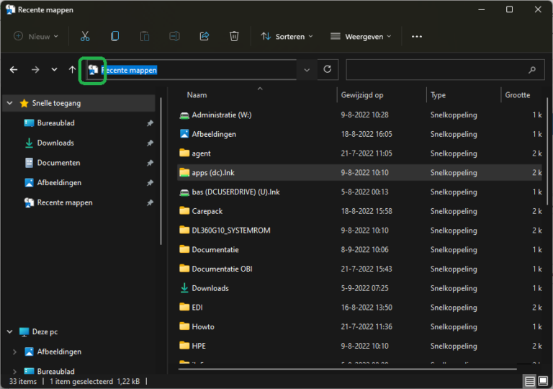This screenshot has width=553, height=389.
Task: Open the three-dots more options menu
Action: point(416,36)
